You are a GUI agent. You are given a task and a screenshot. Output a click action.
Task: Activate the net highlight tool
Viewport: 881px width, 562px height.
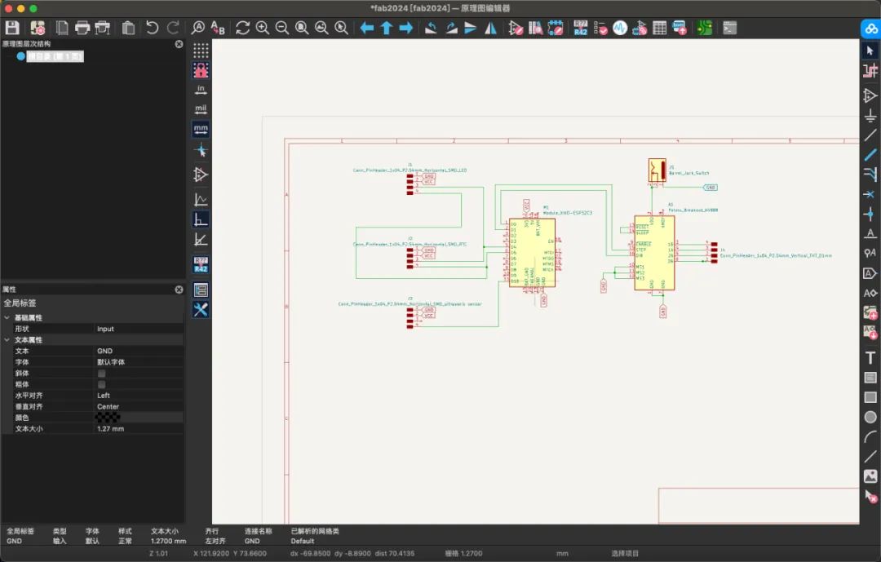coord(870,70)
